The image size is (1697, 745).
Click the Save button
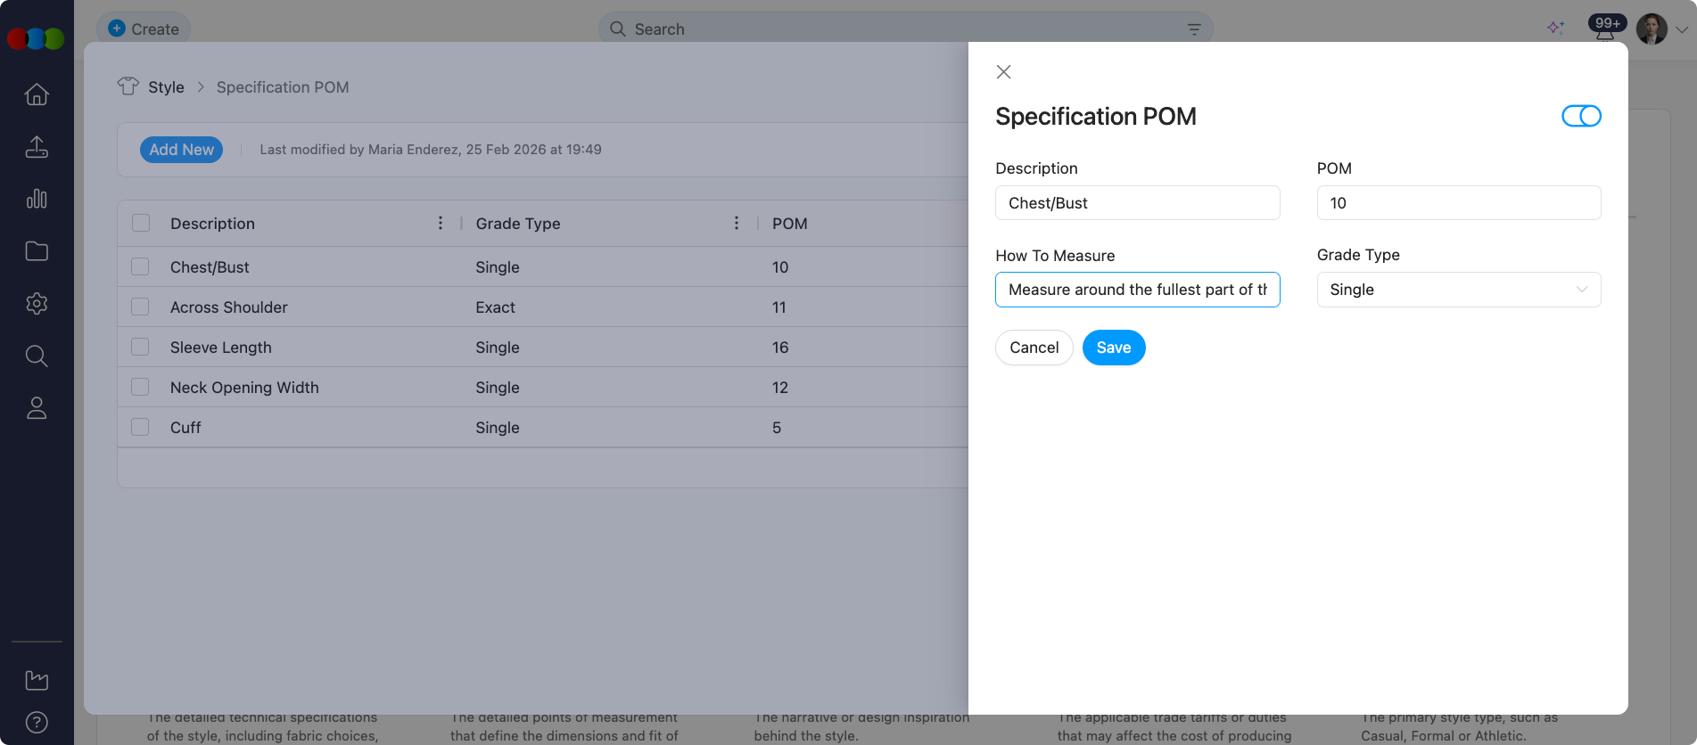coord(1114,348)
